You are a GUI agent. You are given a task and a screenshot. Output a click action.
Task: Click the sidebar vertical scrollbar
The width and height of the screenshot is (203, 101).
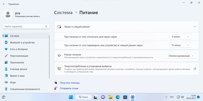coord(49,57)
